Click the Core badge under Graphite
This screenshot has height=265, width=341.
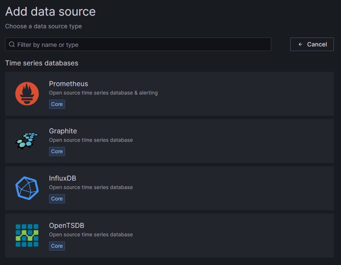tap(57, 151)
